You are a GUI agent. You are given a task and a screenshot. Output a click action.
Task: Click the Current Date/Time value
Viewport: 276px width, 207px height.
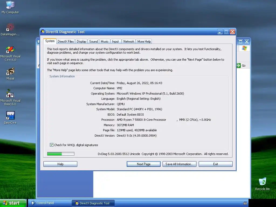139,83
